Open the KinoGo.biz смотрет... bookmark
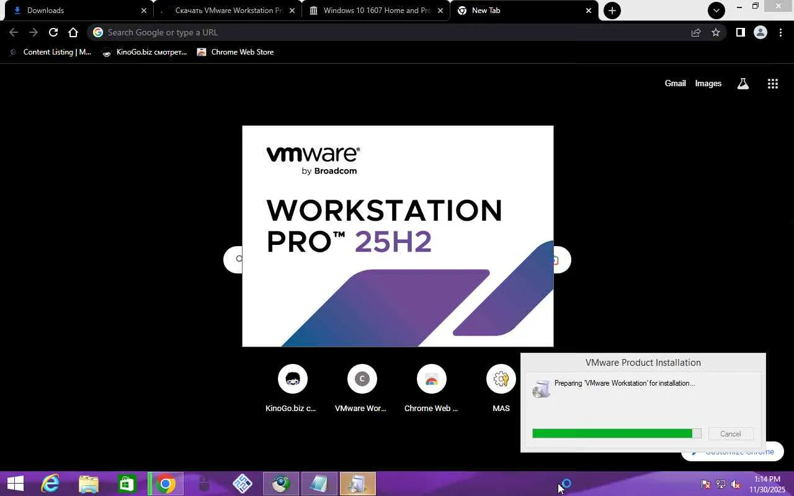 [x=144, y=52]
